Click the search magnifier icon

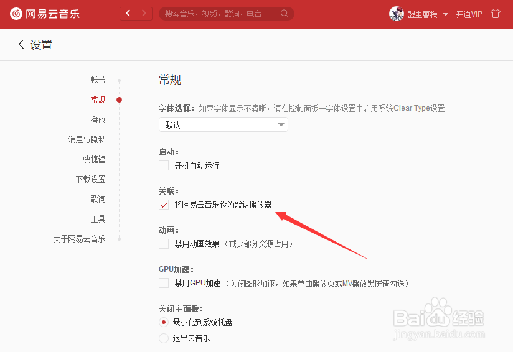(x=285, y=14)
